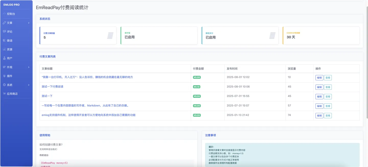Open article "我靠一台打印机，月入过万"
The height and width of the screenshot is (167, 368).
(87, 77)
